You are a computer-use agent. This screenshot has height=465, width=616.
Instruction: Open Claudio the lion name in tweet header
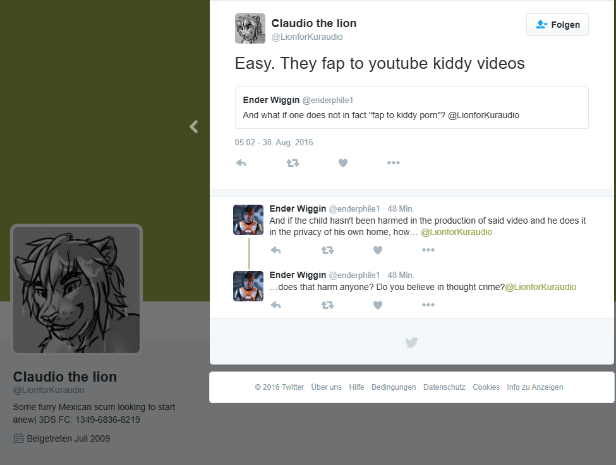[x=314, y=23]
